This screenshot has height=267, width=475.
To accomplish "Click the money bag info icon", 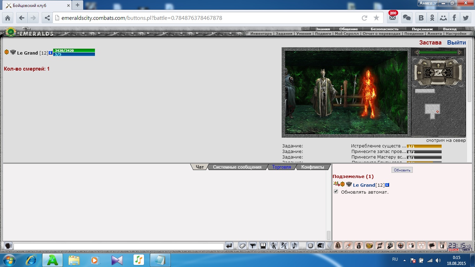I will [x=359, y=245].
